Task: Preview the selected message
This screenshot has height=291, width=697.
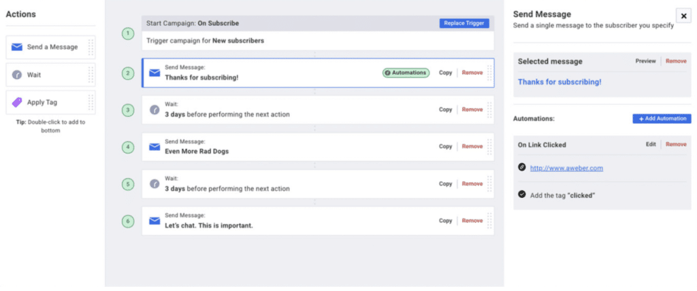Action: point(645,61)
